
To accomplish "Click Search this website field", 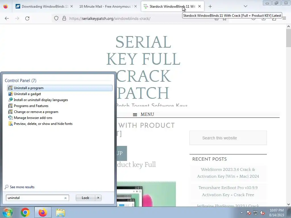I will (228, 138).
